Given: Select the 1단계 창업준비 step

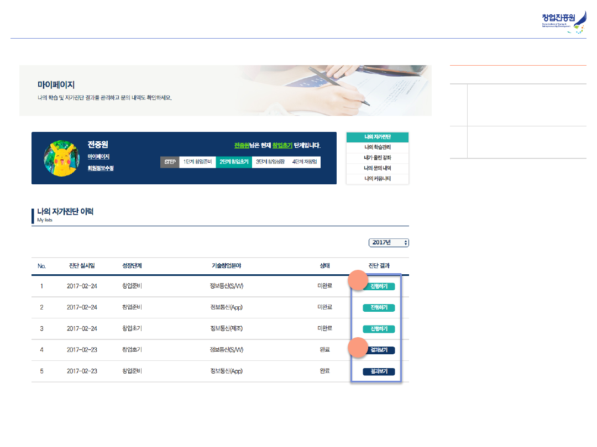Looking at the screenshot, I should 197,162.
